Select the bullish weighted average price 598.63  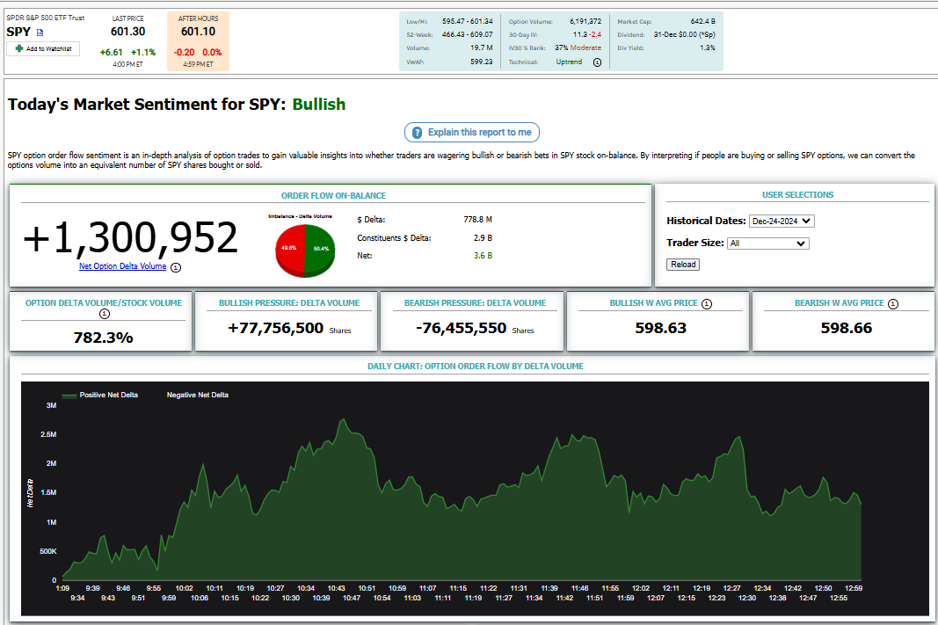[660, 329]
